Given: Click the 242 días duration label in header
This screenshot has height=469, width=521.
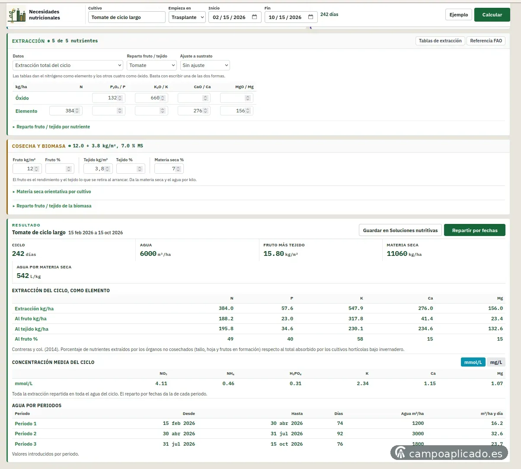Looking at the screenshot, I should 329,14.
